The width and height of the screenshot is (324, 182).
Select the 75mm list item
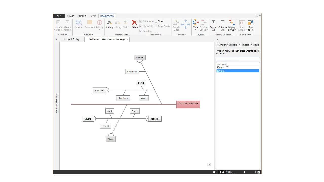coord(220,67)
